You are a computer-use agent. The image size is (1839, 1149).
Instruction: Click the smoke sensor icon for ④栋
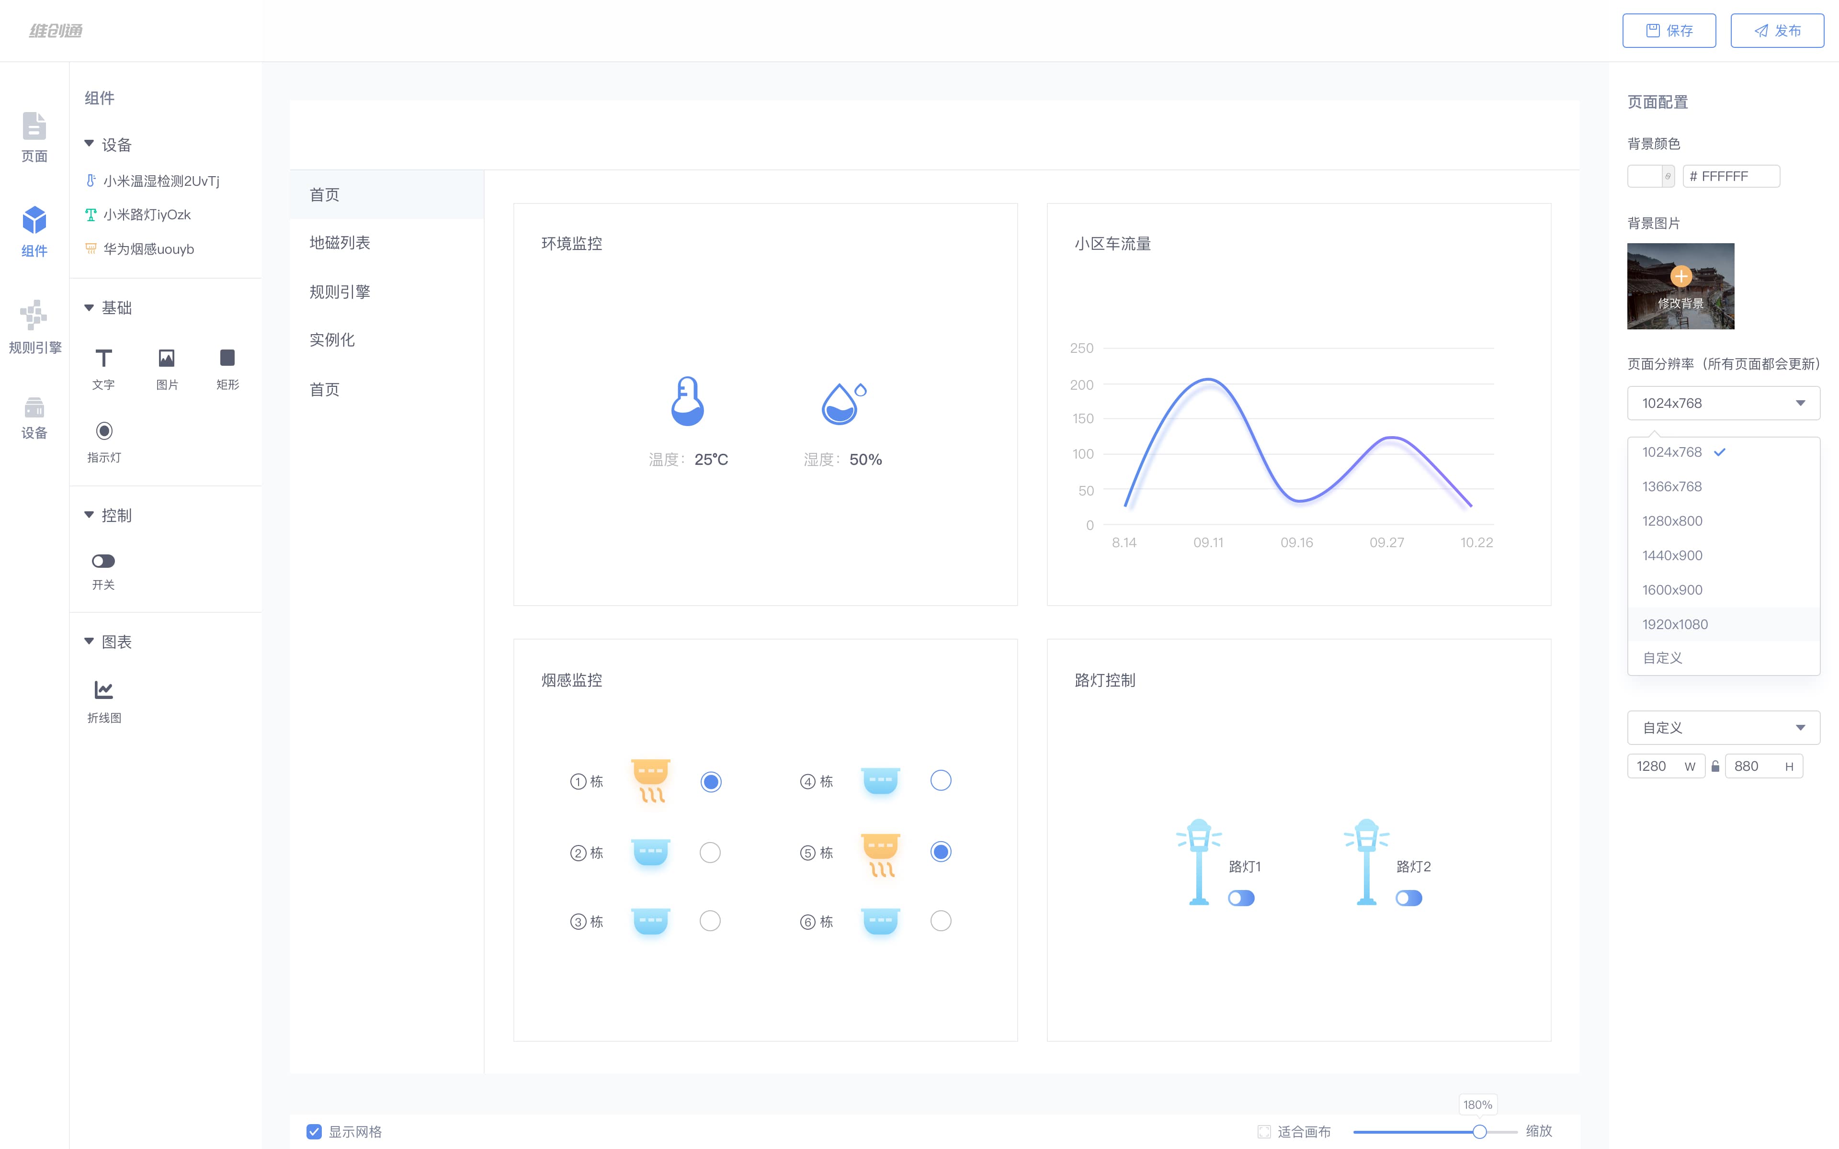[881, 780]
